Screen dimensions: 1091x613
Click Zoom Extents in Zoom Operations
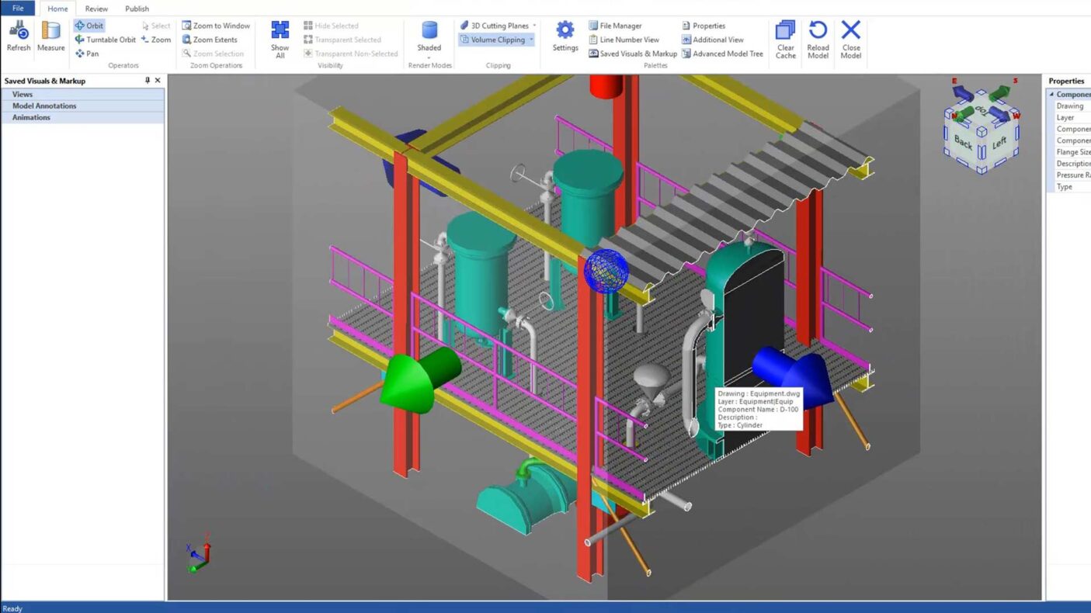point(210,40)
